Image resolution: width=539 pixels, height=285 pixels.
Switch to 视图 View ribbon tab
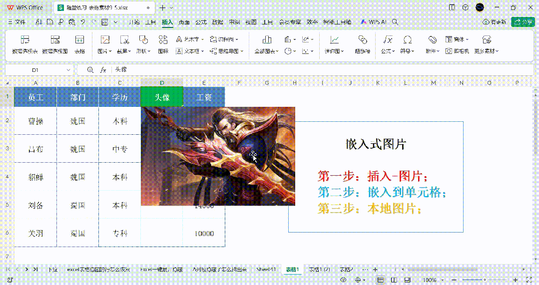[x=251, y=22]
